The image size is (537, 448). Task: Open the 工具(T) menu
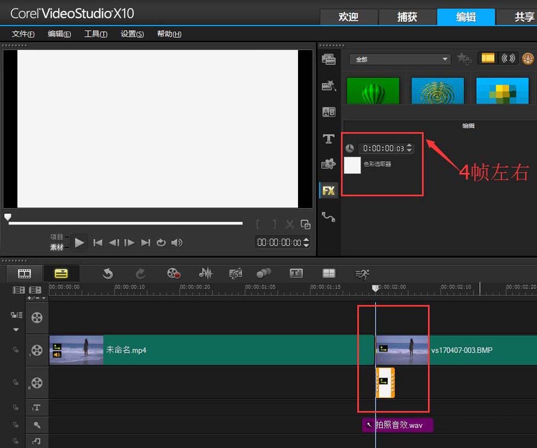[x=96, y=34]
